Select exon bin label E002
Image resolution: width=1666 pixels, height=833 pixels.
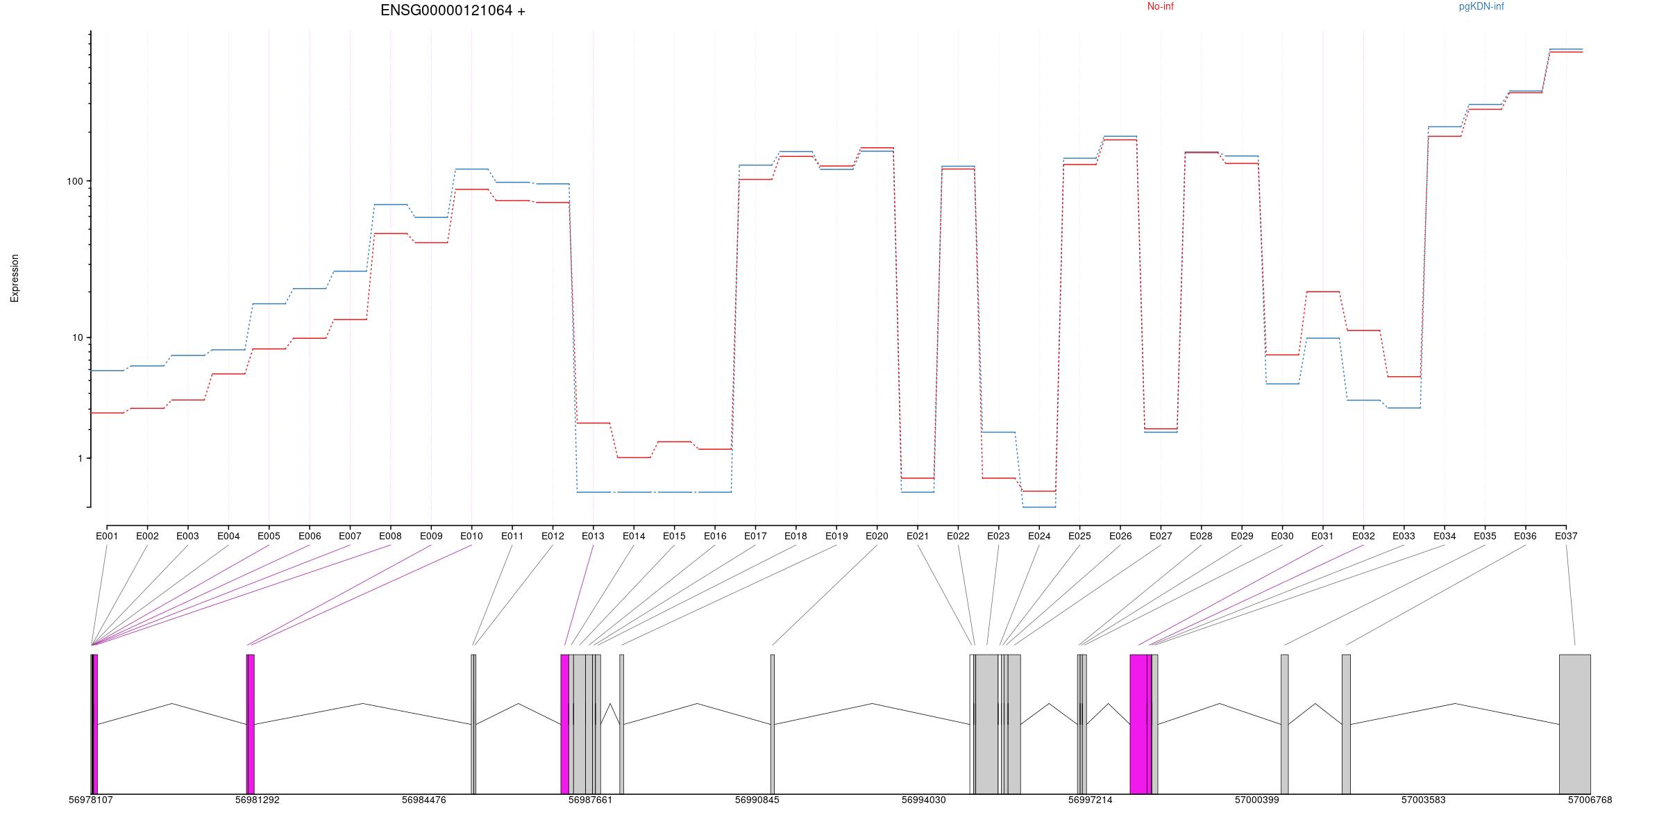pyautogui.click(x=147, y=536)
